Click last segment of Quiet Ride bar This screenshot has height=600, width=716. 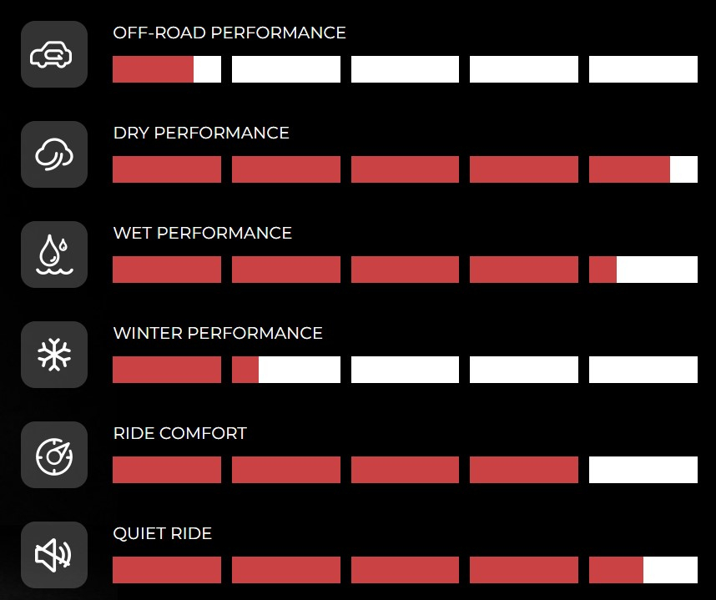click(x=643, y=570)
